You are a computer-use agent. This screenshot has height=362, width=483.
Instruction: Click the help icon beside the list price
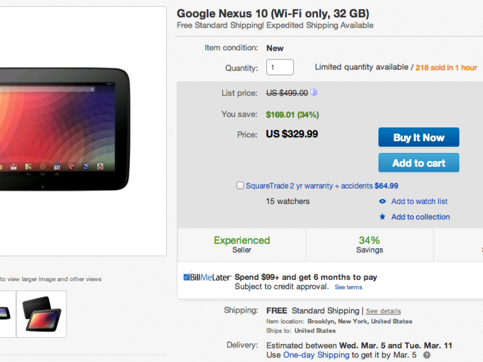coord(314,93)
